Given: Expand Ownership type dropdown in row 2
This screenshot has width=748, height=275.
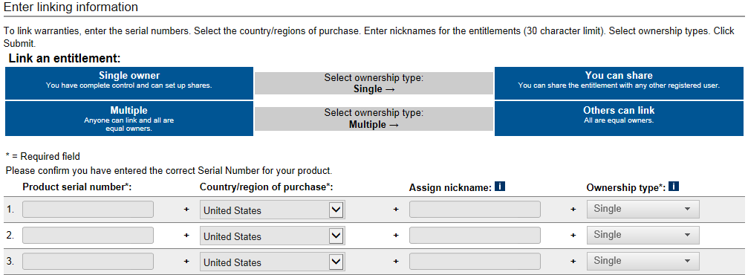Looking at the screenshot, I should [643, 236].
